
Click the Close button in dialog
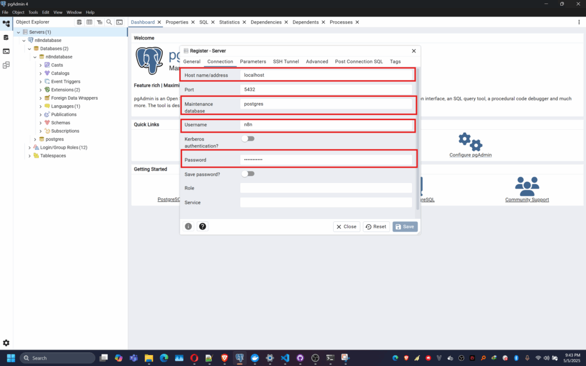click(346, 226)
